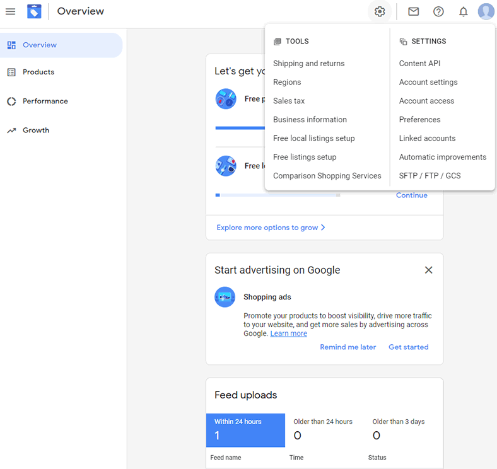The height and width of the screenshot is (469, 497).
Task: Open Preferences settings
Action: [x=419, y=120]
